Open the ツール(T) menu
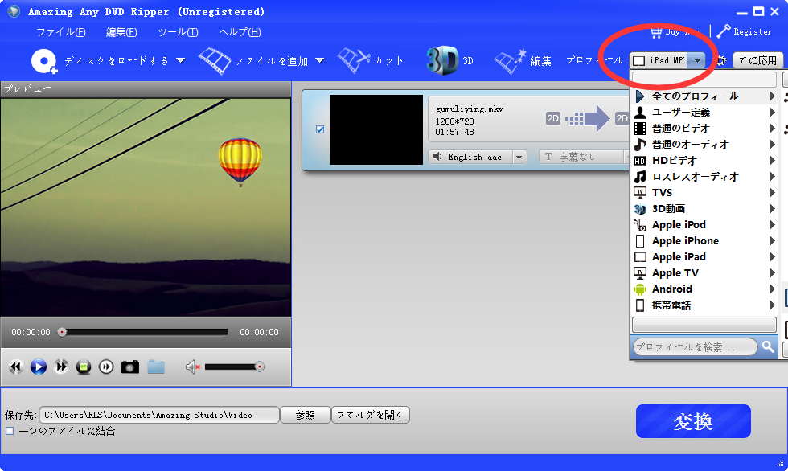788x471 pixels. point(178,32)
